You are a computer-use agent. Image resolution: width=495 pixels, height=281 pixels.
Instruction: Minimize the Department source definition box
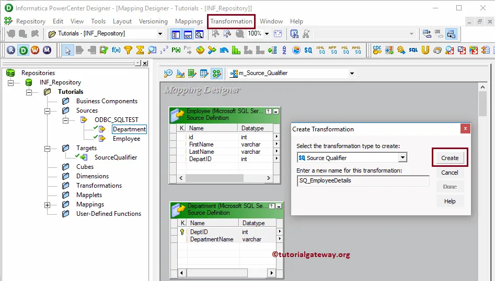tap(279, 206)
